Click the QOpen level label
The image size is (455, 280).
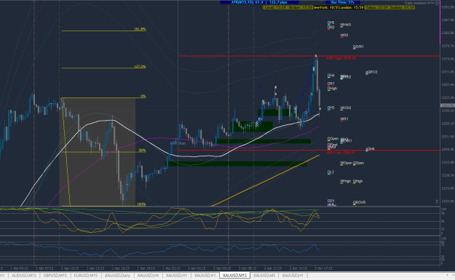pos(358,163)
